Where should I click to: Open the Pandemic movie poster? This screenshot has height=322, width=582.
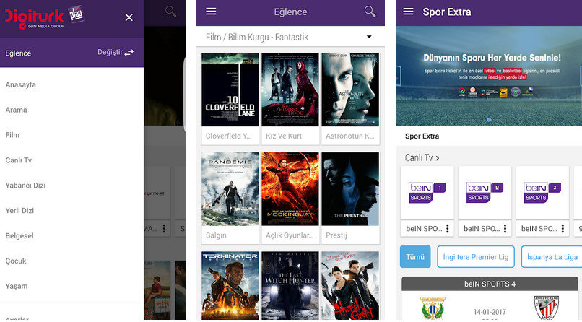click(230, 189)
